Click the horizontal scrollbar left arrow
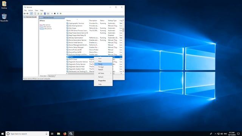Screen dimensions: 242x136 tap(67, 73)
